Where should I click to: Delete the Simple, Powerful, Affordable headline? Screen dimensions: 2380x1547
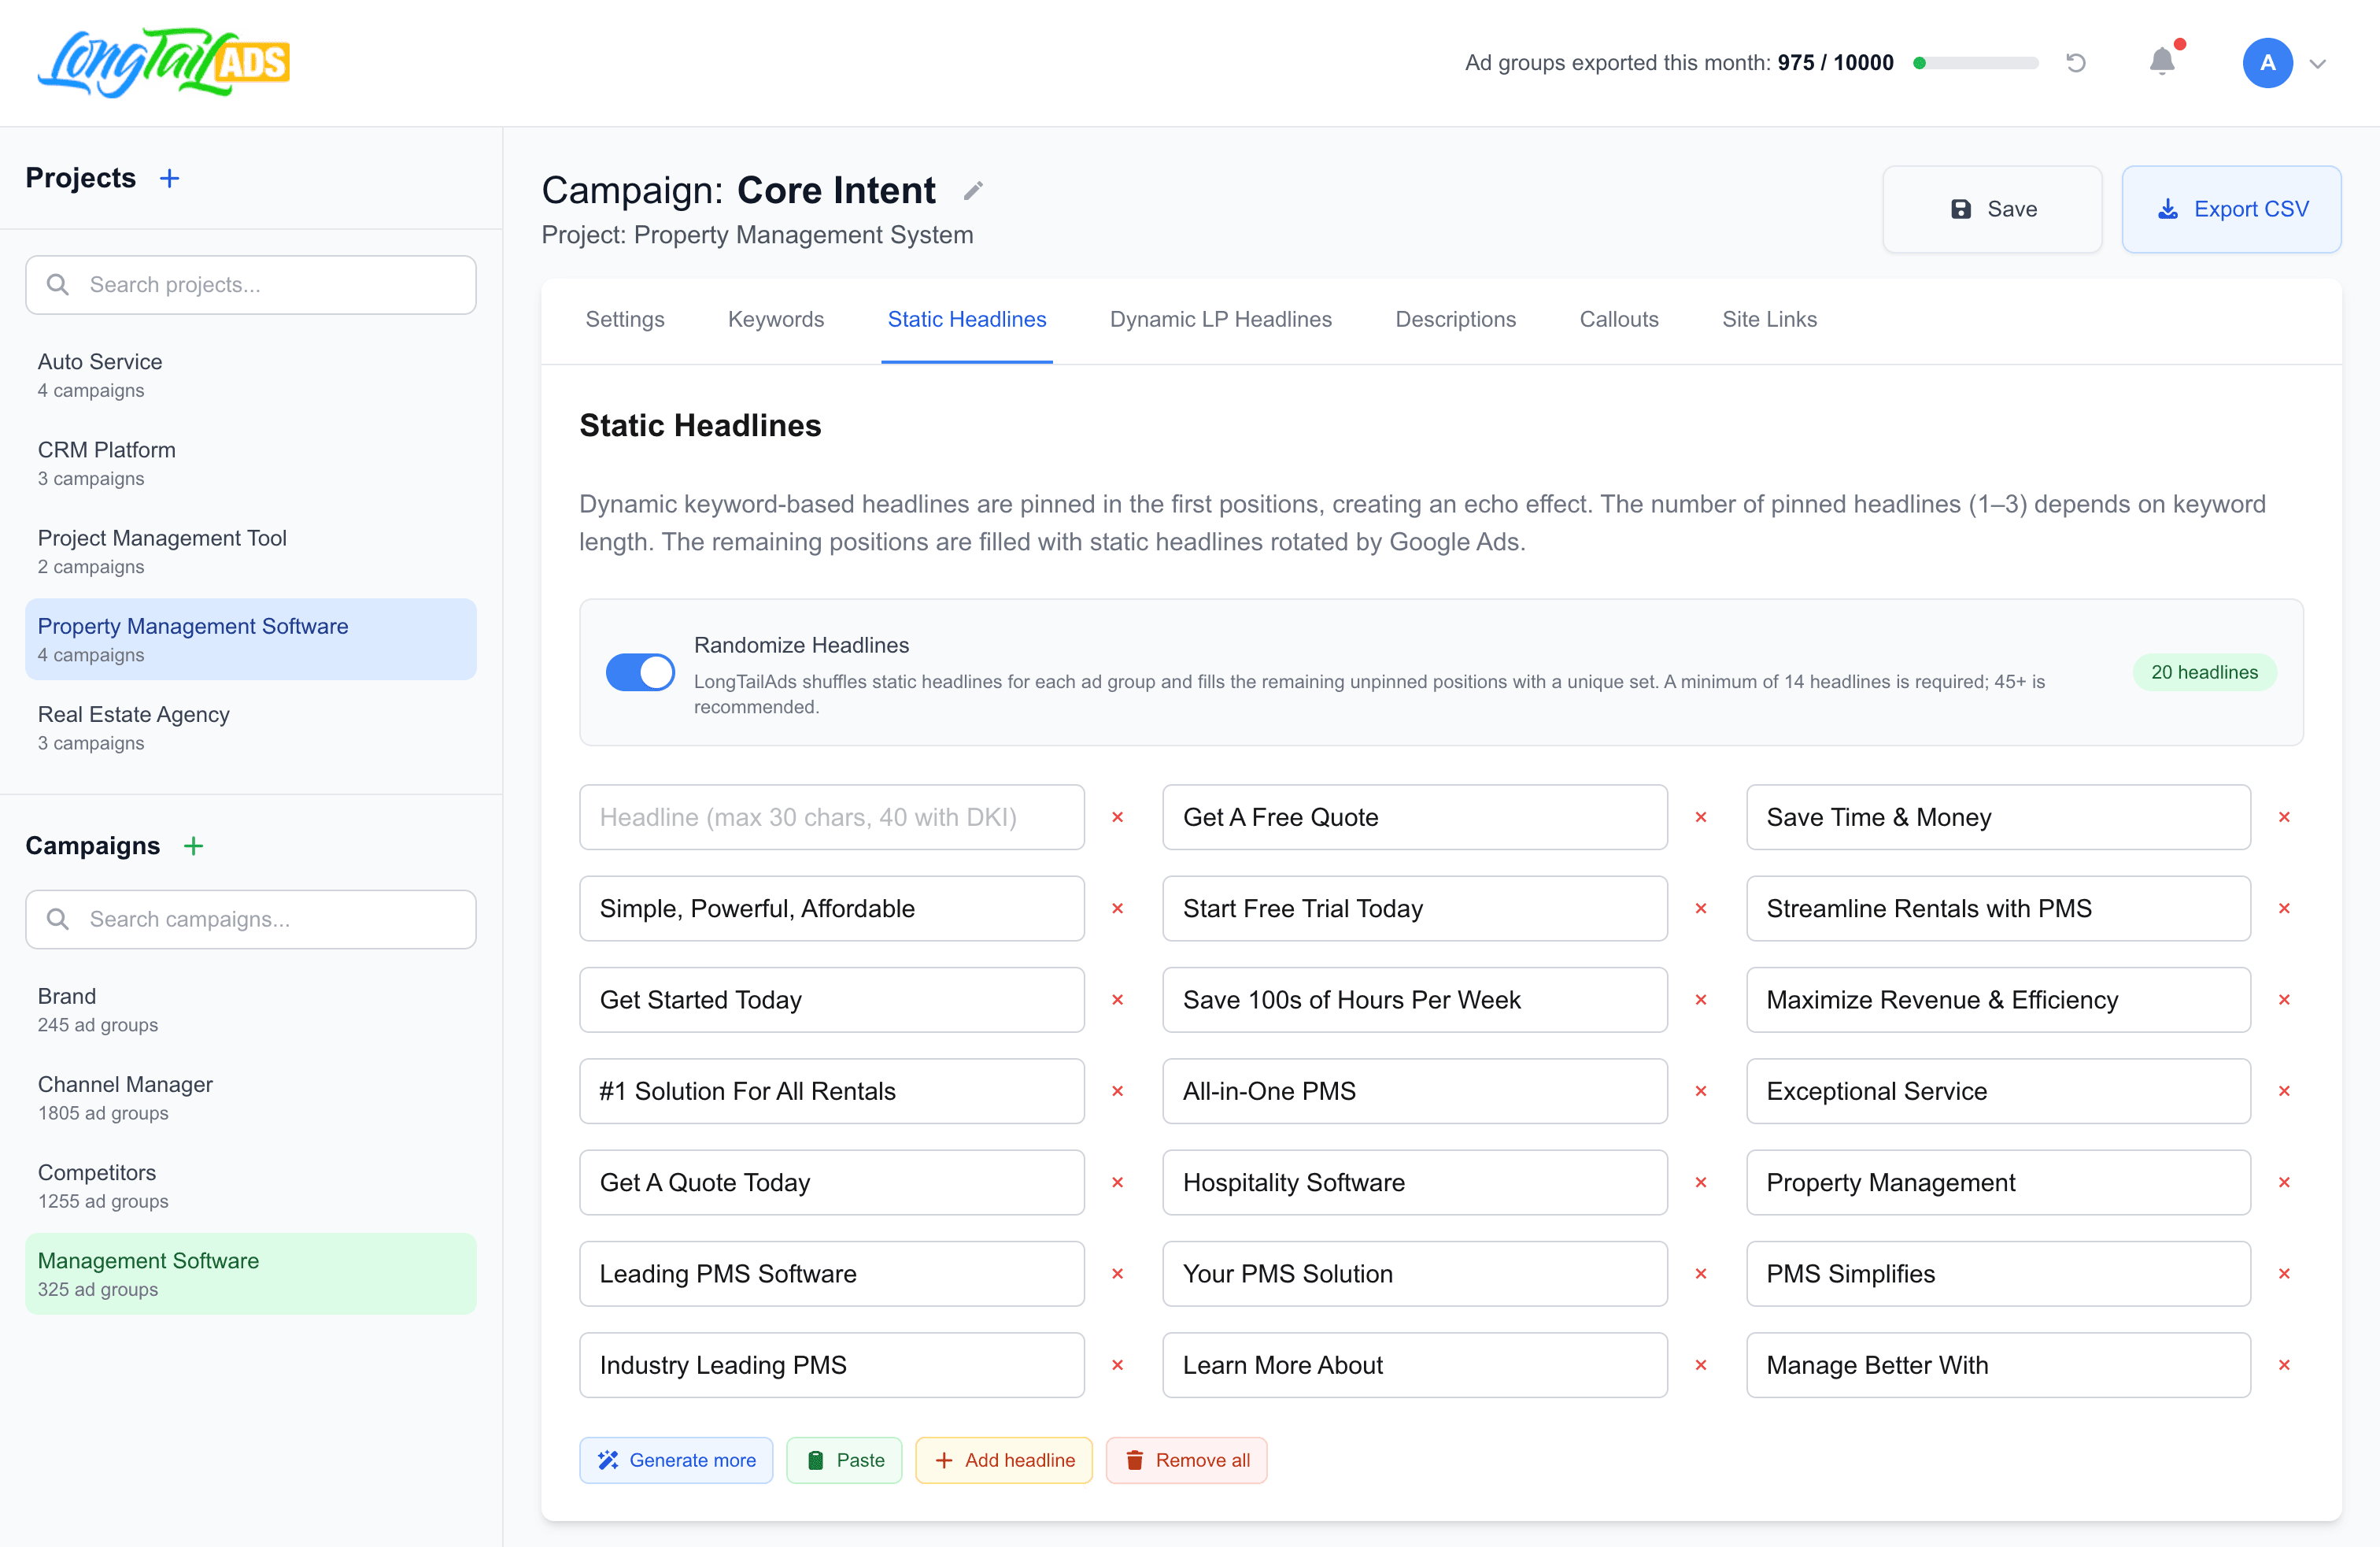pyautogui.click(x=1118, y=908)
